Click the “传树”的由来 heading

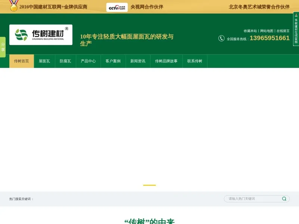[x=149, y=221]
